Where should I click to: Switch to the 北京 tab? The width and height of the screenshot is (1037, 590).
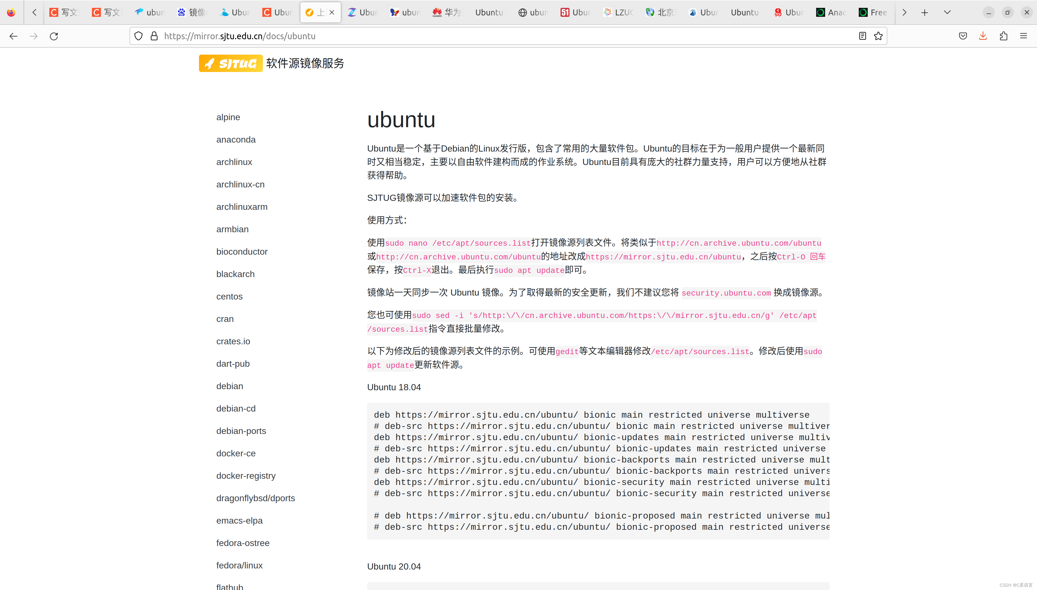pos(661,13)
